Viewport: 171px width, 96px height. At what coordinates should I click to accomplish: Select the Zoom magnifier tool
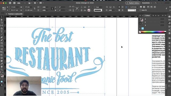point(2,69)
